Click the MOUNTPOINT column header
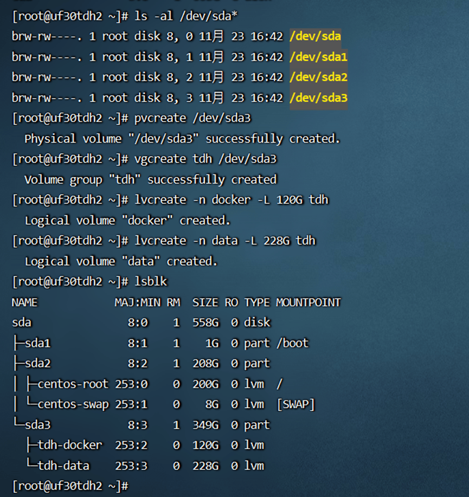 click(308, 302)
